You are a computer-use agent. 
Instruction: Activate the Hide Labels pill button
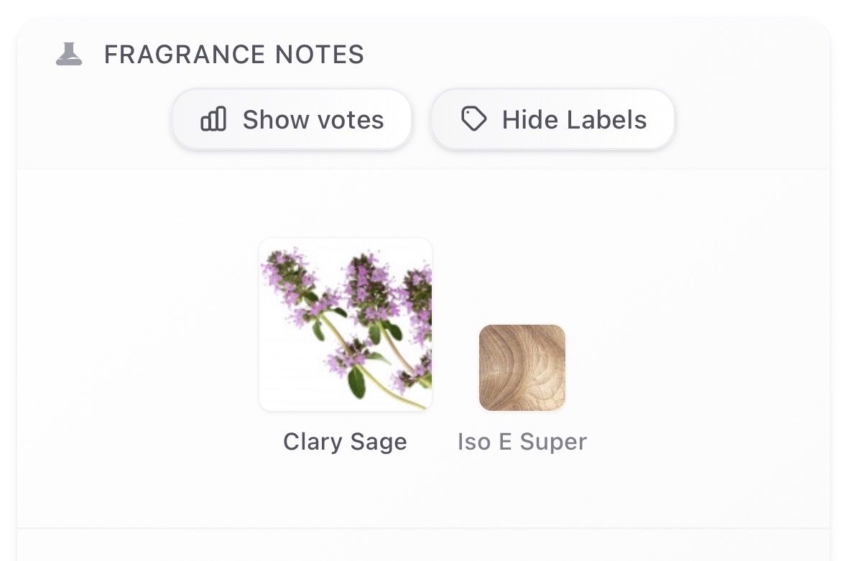click(x=552, y=119)
